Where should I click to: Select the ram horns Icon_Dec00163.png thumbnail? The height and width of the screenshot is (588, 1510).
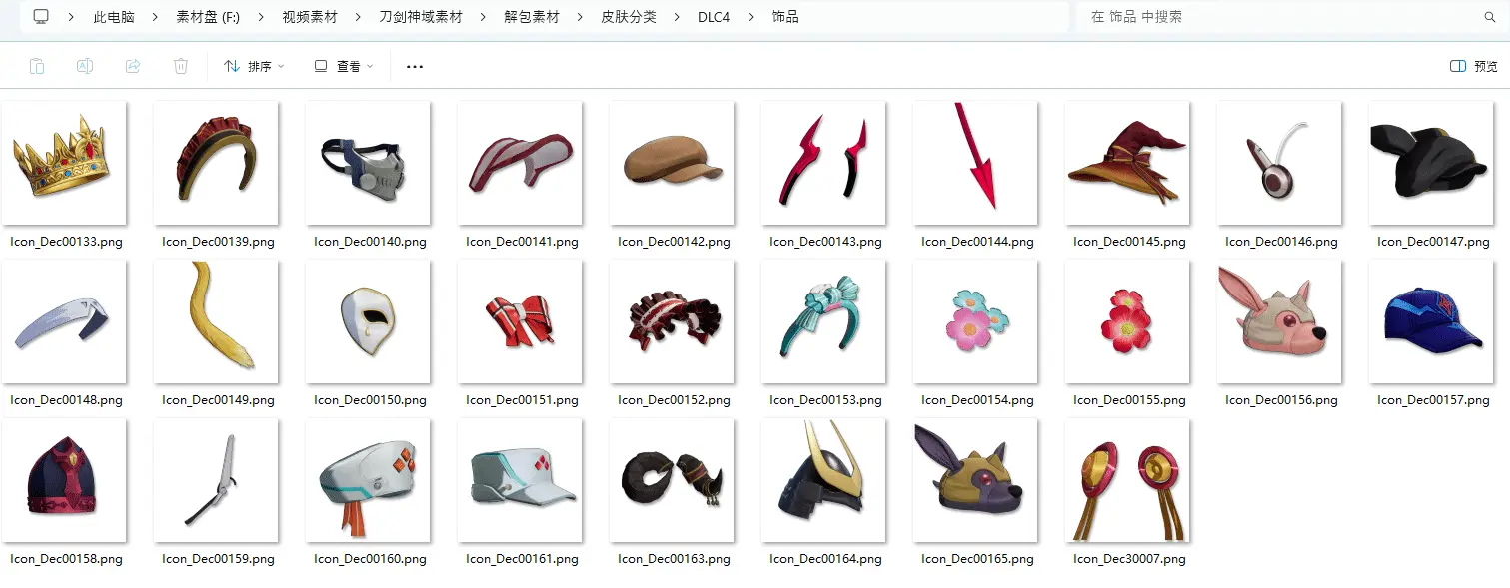(672, 480)
